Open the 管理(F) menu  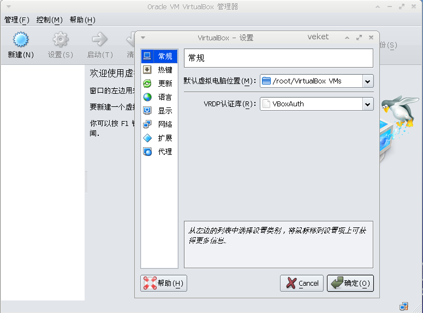(17, 20)
